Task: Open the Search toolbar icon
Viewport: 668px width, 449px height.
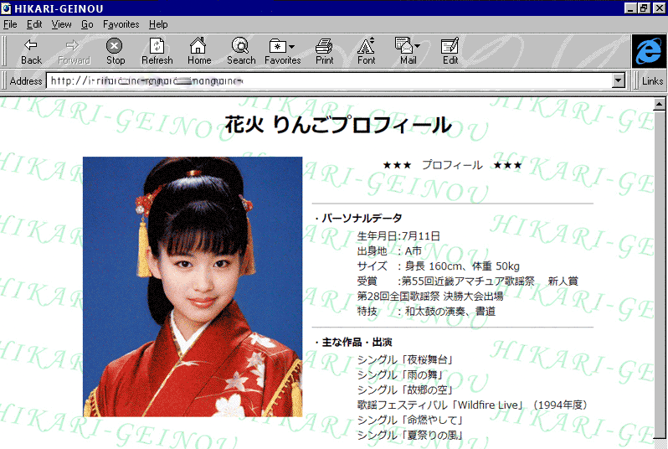Action: coord(240,45)
